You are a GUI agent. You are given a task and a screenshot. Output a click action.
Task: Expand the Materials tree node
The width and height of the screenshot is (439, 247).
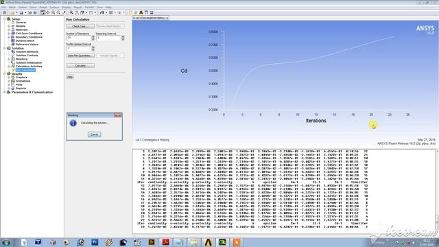coord(9,30)
